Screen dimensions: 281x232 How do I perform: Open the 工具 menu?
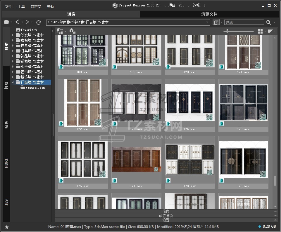click(21, 6)
